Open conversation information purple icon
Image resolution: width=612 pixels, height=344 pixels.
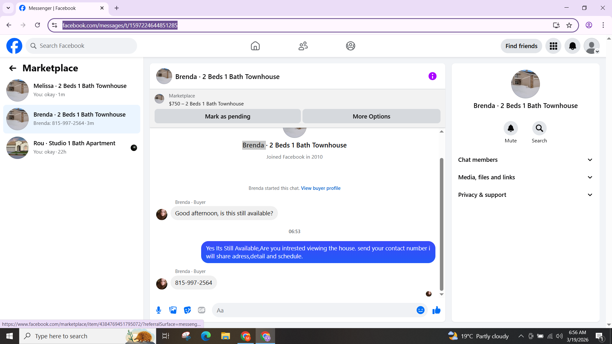(x=432, y=76)
